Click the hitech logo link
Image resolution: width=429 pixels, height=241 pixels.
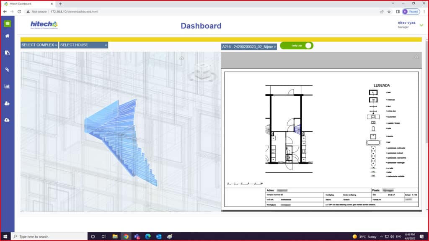pyautogui.click(x=44, y=25)
